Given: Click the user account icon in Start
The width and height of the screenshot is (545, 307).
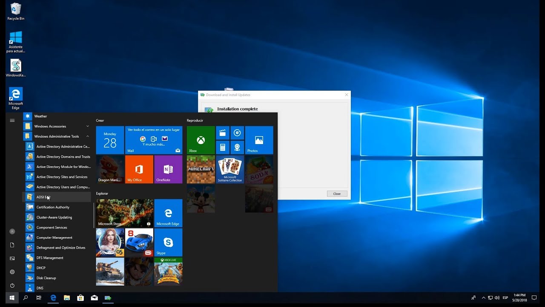Looking at the screenshot, I should pos(12,232).
